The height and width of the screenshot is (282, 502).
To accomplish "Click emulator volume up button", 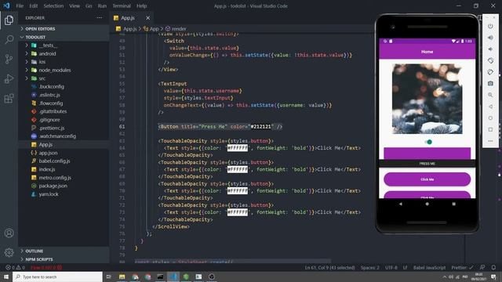I will coord(490,38).
